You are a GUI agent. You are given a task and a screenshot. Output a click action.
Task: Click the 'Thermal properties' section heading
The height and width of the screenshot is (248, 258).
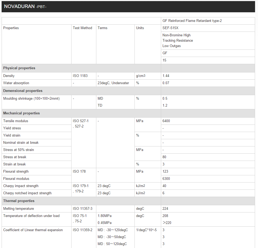(x=19, y=201)
